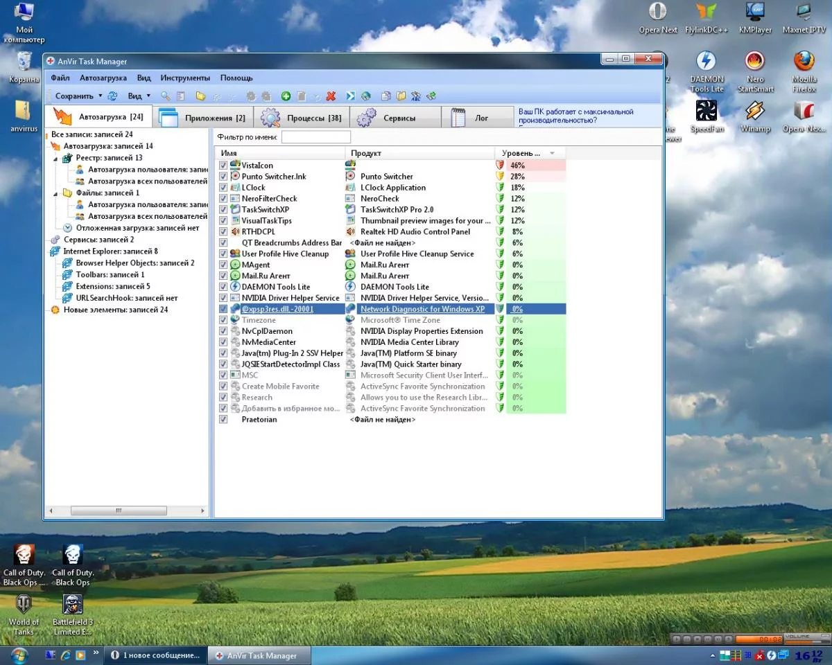Click the PC performance promo link
Viewport: 832px width, 665px height.
tap(576, 116)
